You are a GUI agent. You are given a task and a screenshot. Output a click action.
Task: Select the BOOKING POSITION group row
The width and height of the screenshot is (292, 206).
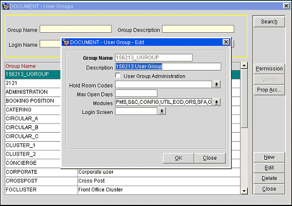point(33,101)
